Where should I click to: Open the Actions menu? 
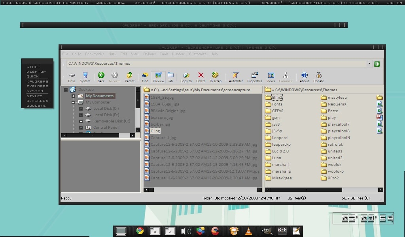click(x=149, y=54)
